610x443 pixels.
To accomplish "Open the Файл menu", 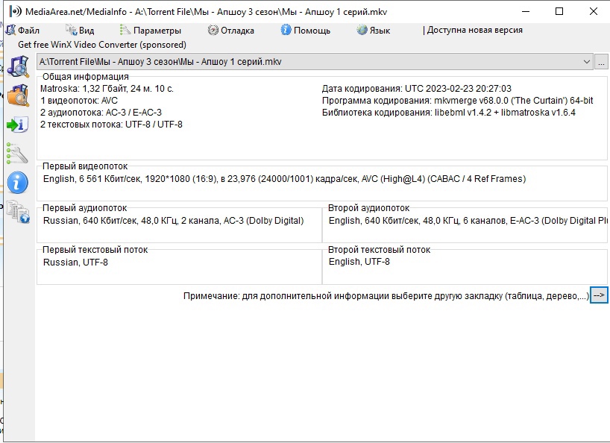I will pos(23,31).
